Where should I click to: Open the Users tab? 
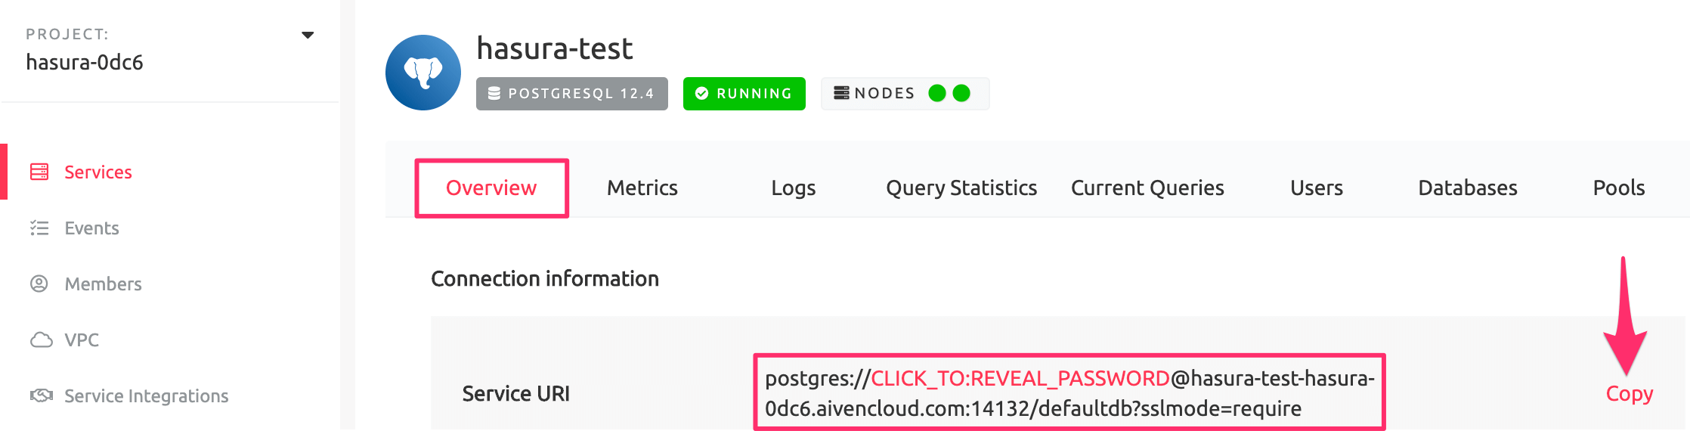click(x=1316, y=188)
